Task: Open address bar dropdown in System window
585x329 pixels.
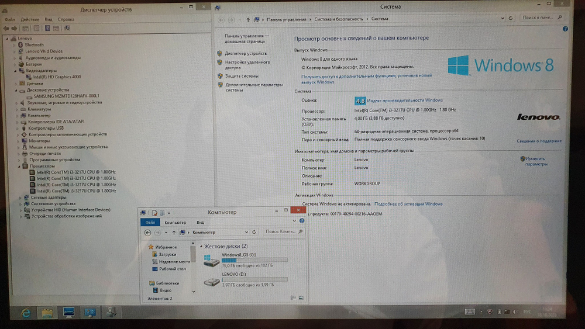Action: click(503, 18)
